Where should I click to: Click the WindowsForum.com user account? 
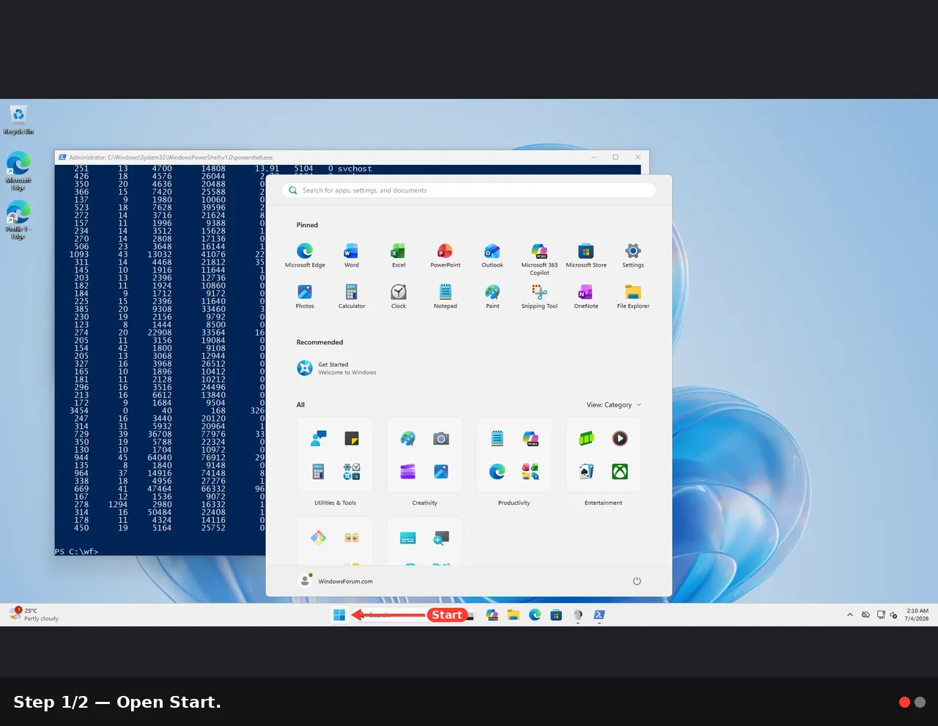(x=336, y=581)
